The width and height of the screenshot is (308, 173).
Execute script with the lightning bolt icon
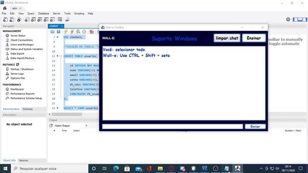66,32
